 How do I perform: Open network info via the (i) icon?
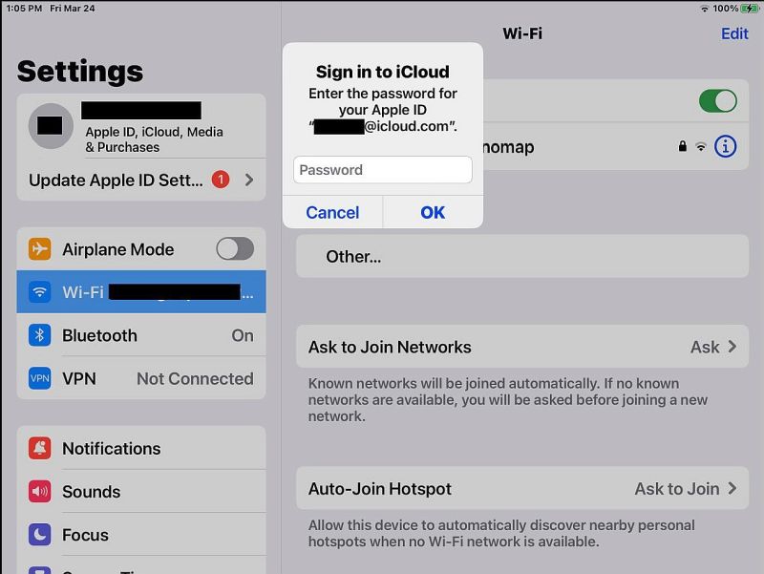pyautogui.click(x=725, y=146)
